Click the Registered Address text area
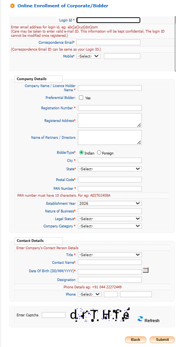Image resolution: width=176 pixels, height=347 pixels. click(110, 120)
